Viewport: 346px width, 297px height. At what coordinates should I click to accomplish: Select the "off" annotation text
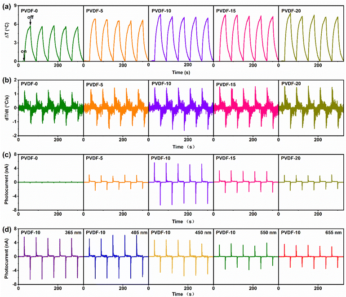[31, 17]
